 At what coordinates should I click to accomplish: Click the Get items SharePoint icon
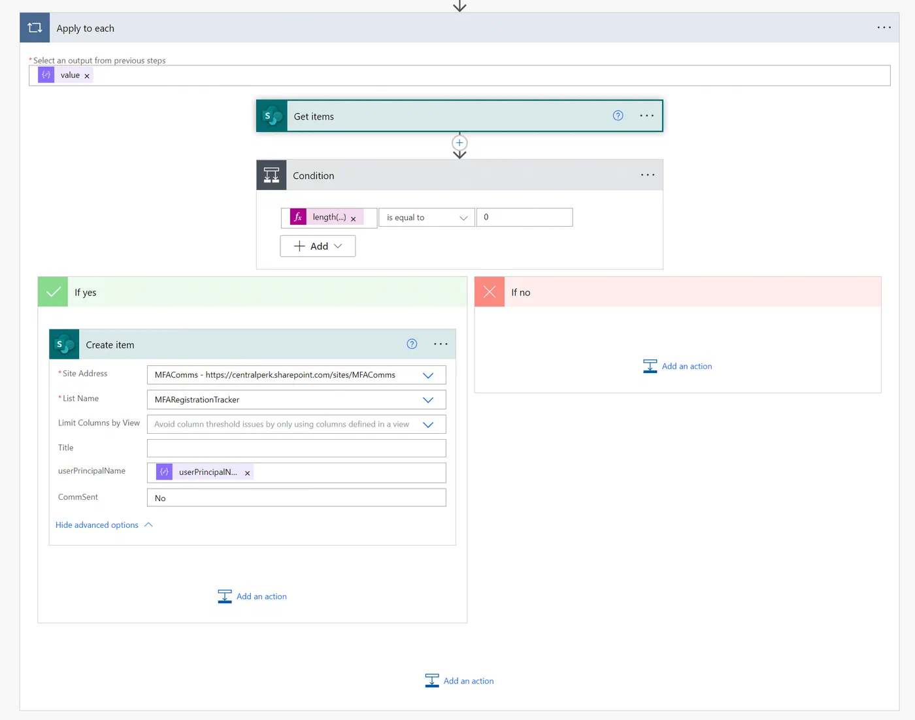(272, 116)
